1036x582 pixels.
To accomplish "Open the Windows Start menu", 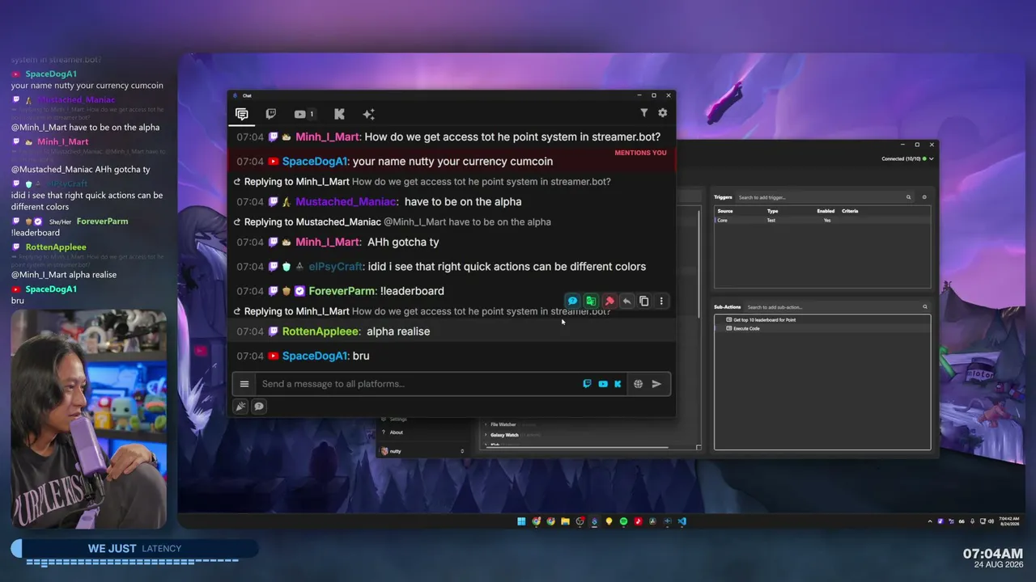I will (521, 521).
